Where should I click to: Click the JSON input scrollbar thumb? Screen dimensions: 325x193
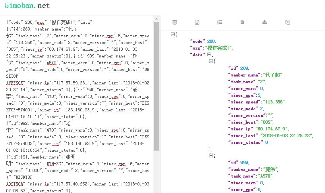coord(157,86)
